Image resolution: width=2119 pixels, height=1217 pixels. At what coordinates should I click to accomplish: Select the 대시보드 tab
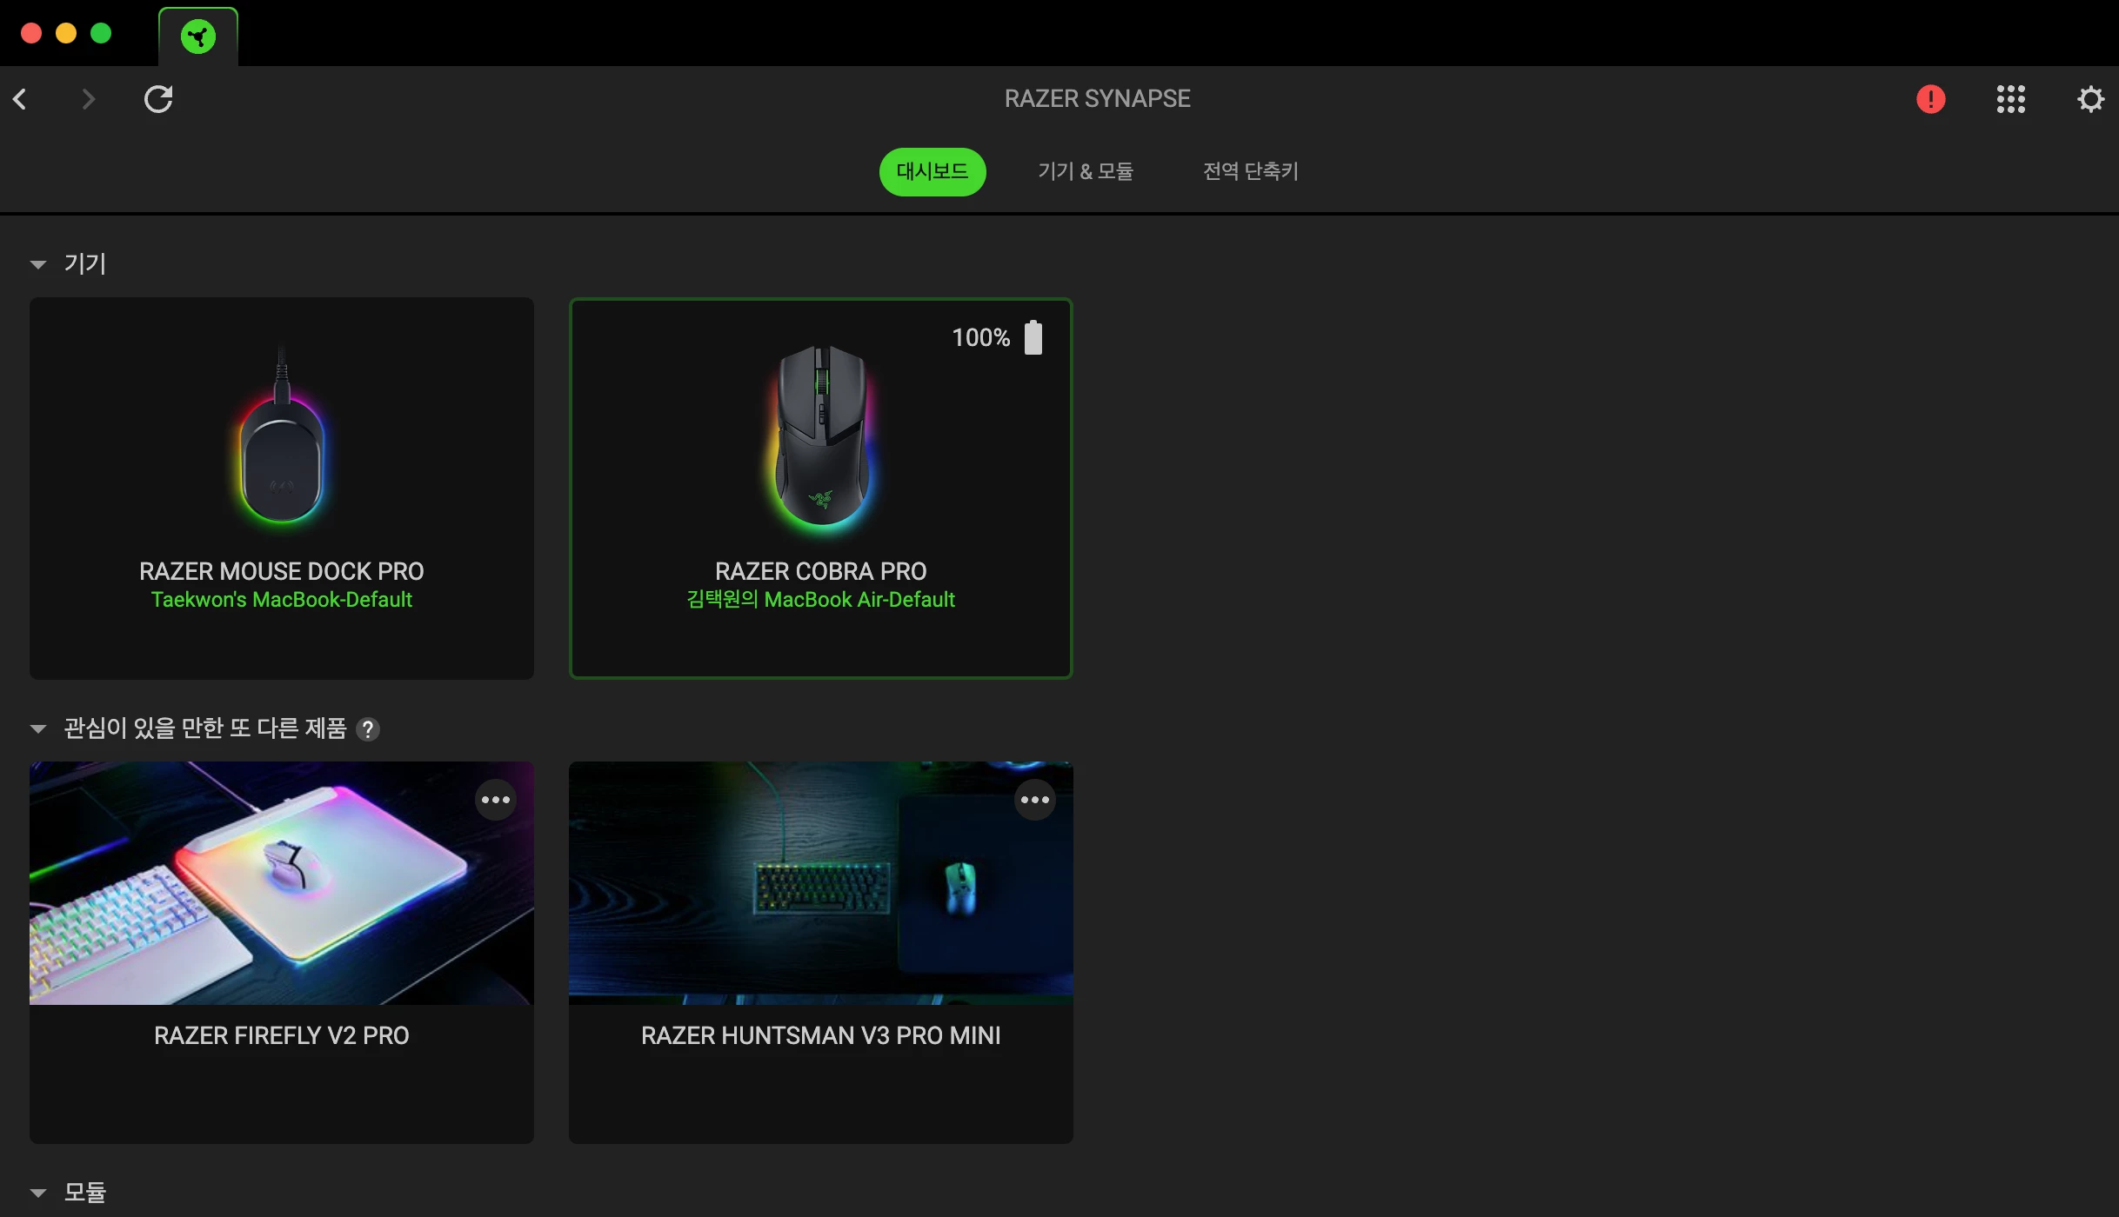tap(932, 171)
